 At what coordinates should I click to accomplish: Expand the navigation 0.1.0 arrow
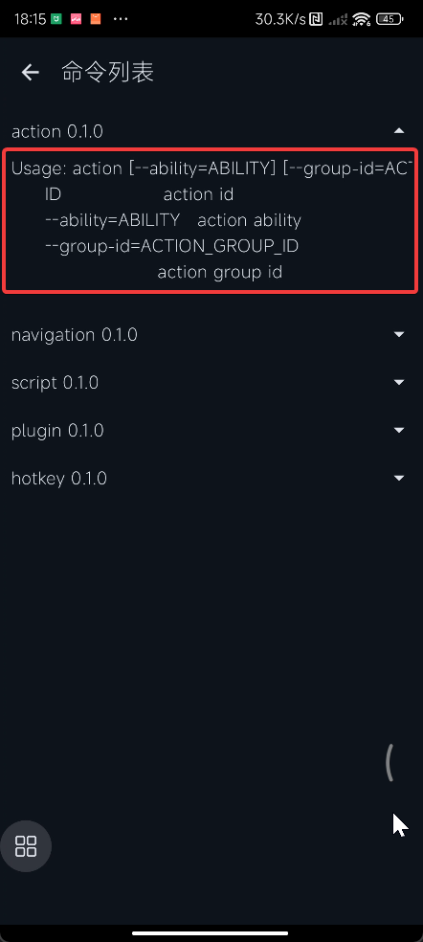[x=399, y=334]
